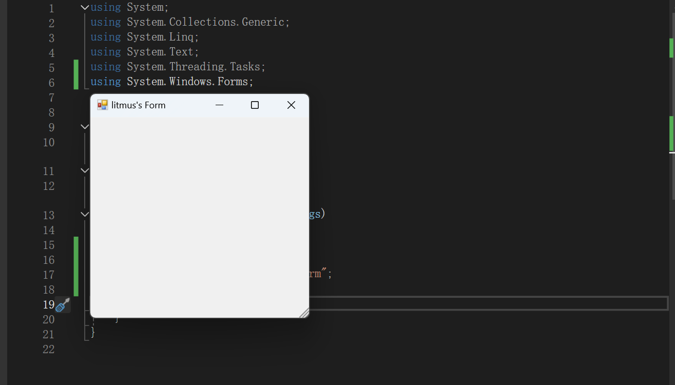Collapse the code region chevron at line 9
Image resolution: width=675 pixels, height=385 pixels.
pos(85,127)
